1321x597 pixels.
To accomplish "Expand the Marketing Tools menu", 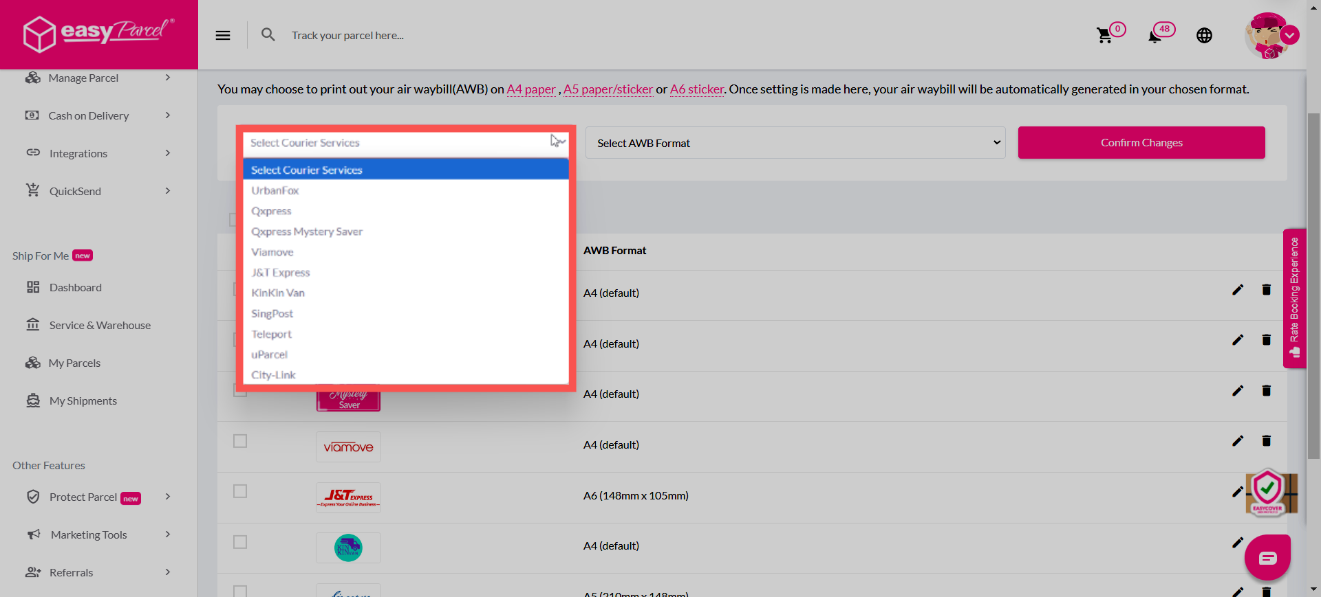I will coord(98,534).
